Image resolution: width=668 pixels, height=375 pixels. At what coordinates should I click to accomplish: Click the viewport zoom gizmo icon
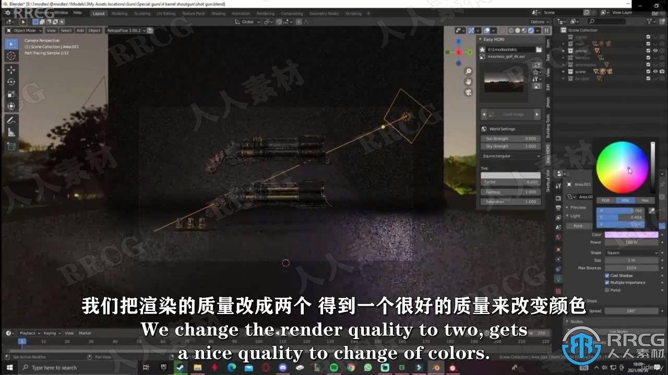tap(469, 71)
